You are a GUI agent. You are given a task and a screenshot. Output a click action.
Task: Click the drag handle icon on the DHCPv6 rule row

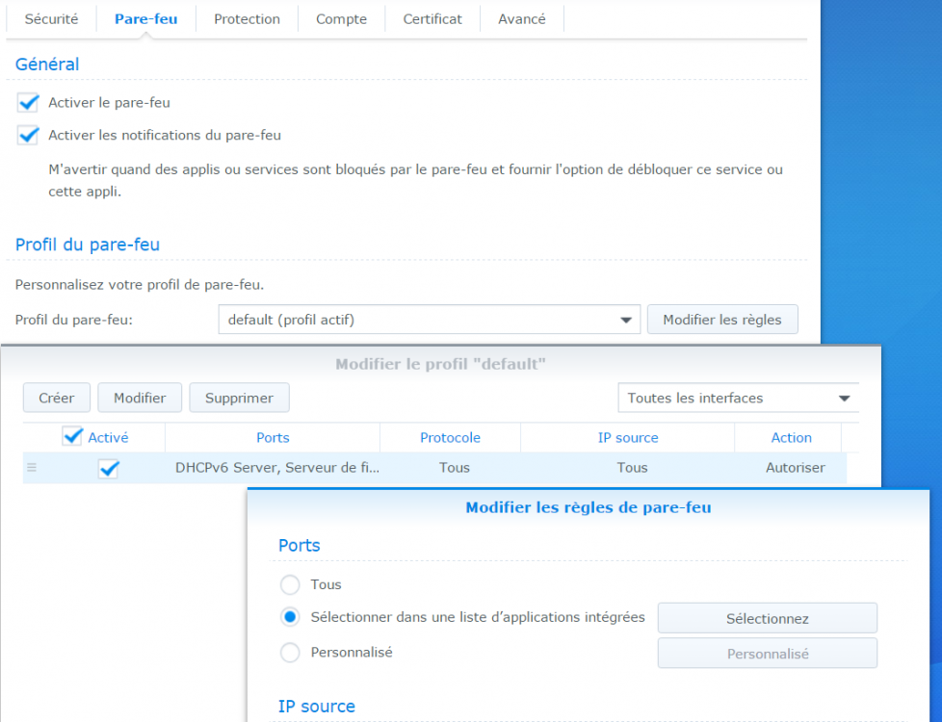[x=32, y=468]
